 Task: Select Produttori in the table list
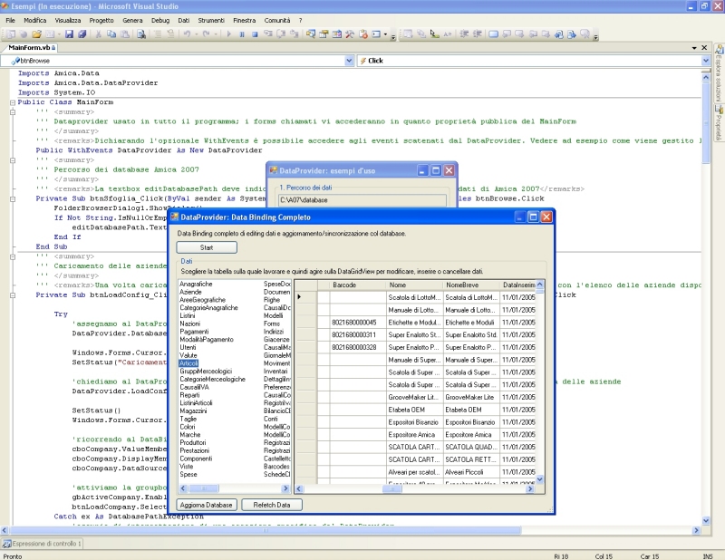[x=193, y=442]
